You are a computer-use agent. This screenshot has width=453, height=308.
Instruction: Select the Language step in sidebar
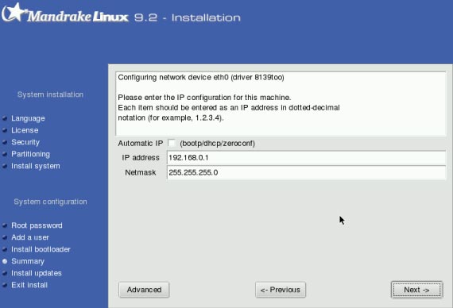(x=28, y=118)
